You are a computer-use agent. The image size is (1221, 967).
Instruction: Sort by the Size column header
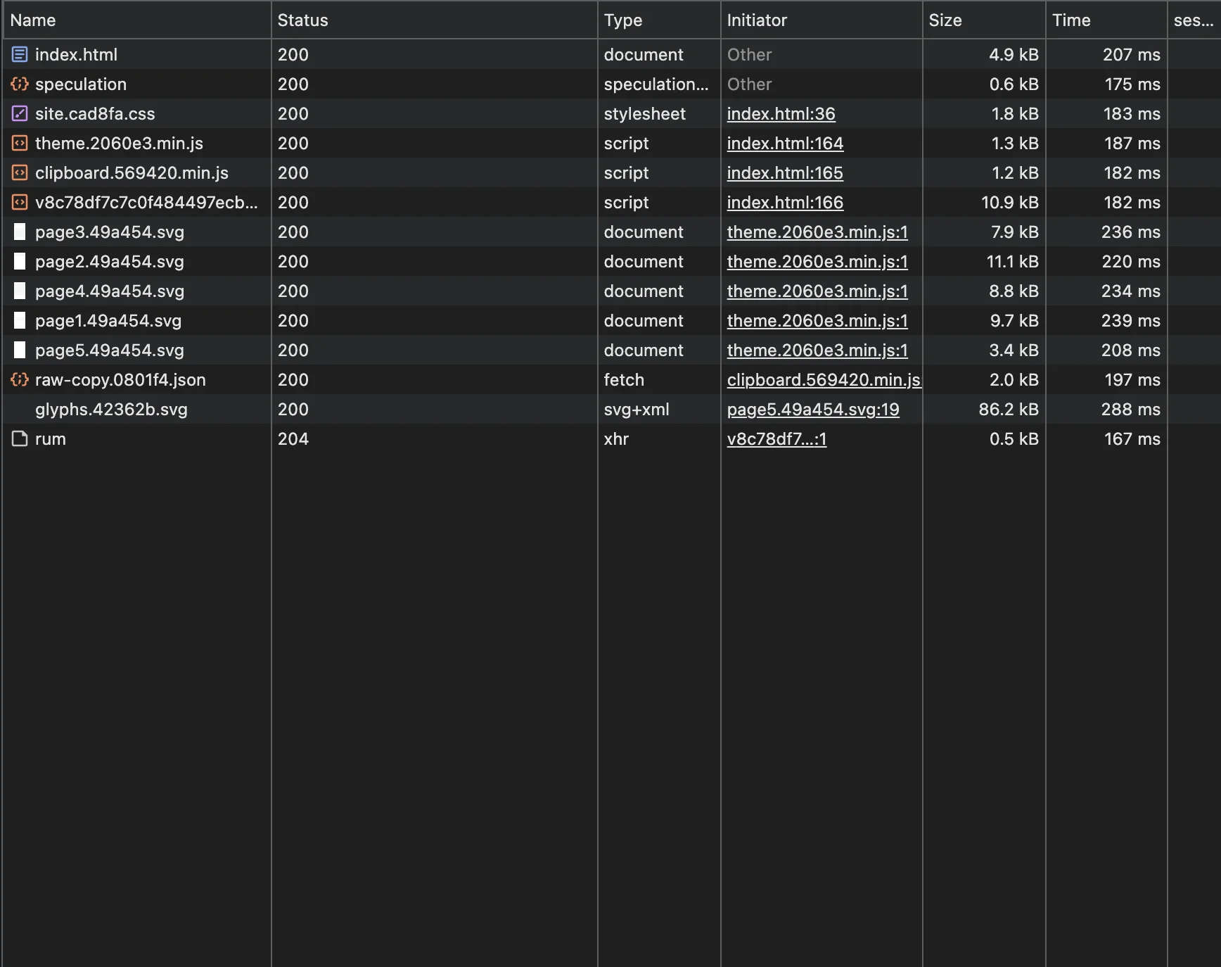pyautogui.click(x=984, y=20)
